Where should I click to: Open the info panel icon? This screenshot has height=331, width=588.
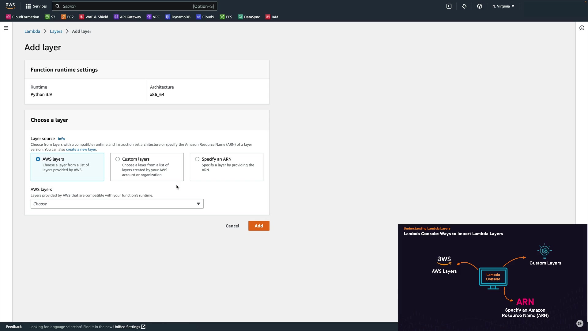point(582,28)
